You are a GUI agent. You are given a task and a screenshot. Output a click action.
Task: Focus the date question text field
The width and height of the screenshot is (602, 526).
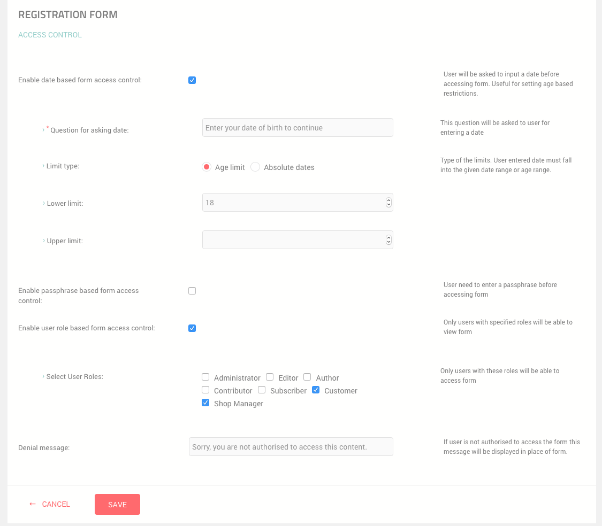(x=297, y=128)
